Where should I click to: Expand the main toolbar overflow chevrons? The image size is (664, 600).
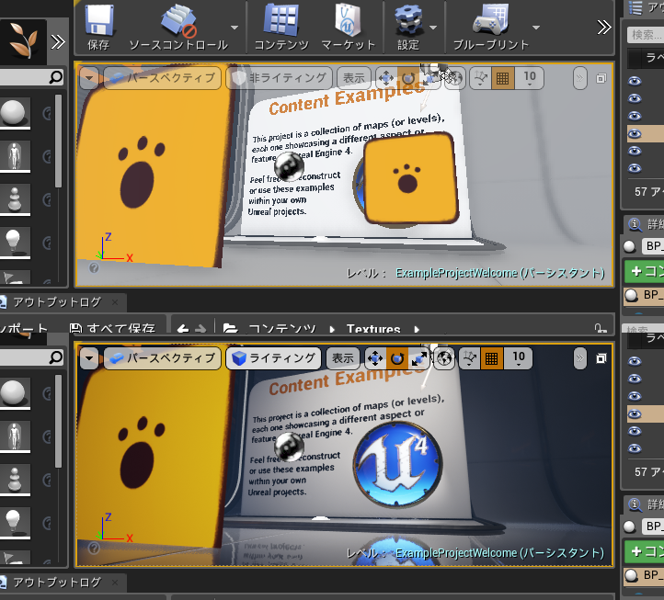[x=604, y=27]
